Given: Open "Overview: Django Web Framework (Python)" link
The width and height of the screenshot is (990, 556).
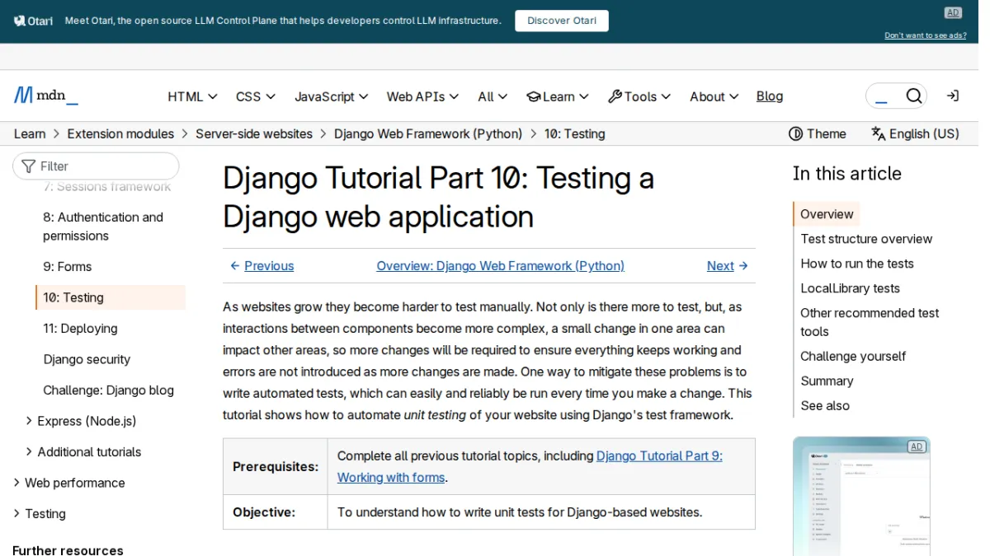Looking at the screenshot, I should (x=500, y=266).
